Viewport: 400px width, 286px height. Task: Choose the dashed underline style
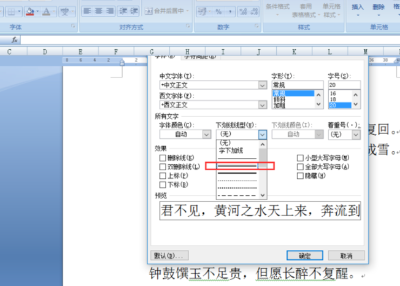237,196
